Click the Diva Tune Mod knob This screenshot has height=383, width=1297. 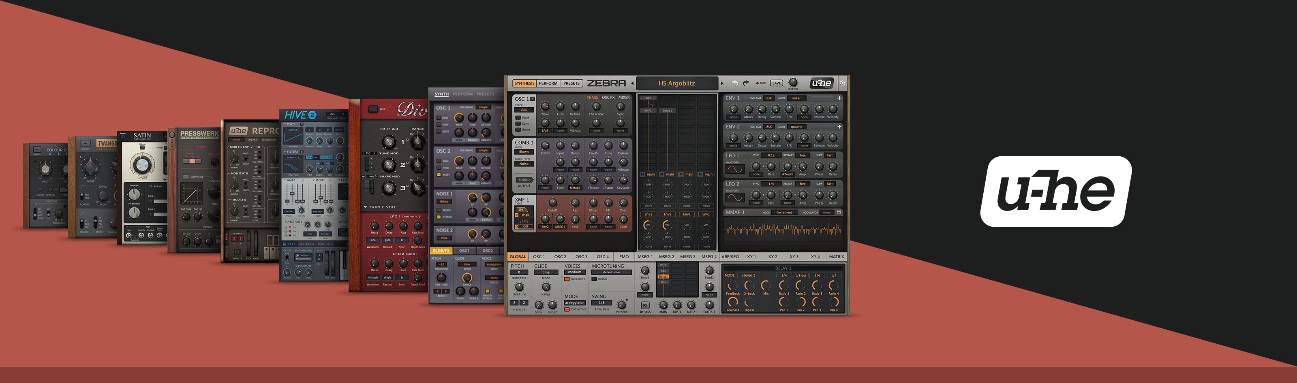[388, 164]
